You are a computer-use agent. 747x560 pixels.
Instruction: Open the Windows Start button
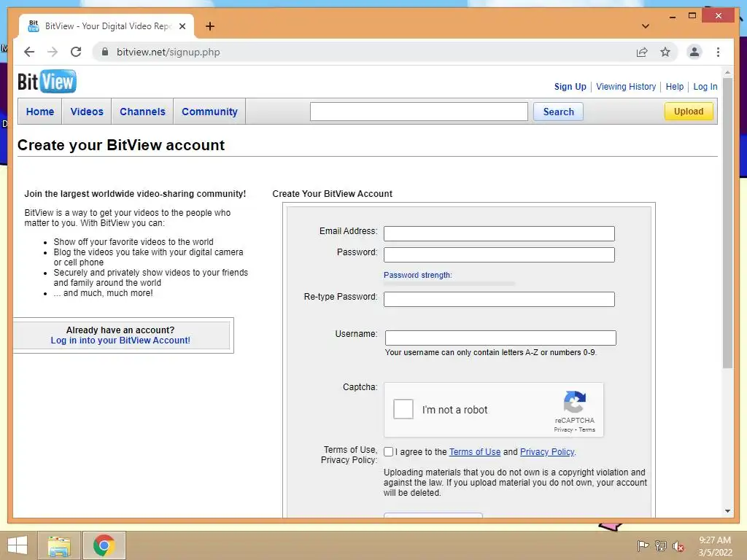[18, 545]
